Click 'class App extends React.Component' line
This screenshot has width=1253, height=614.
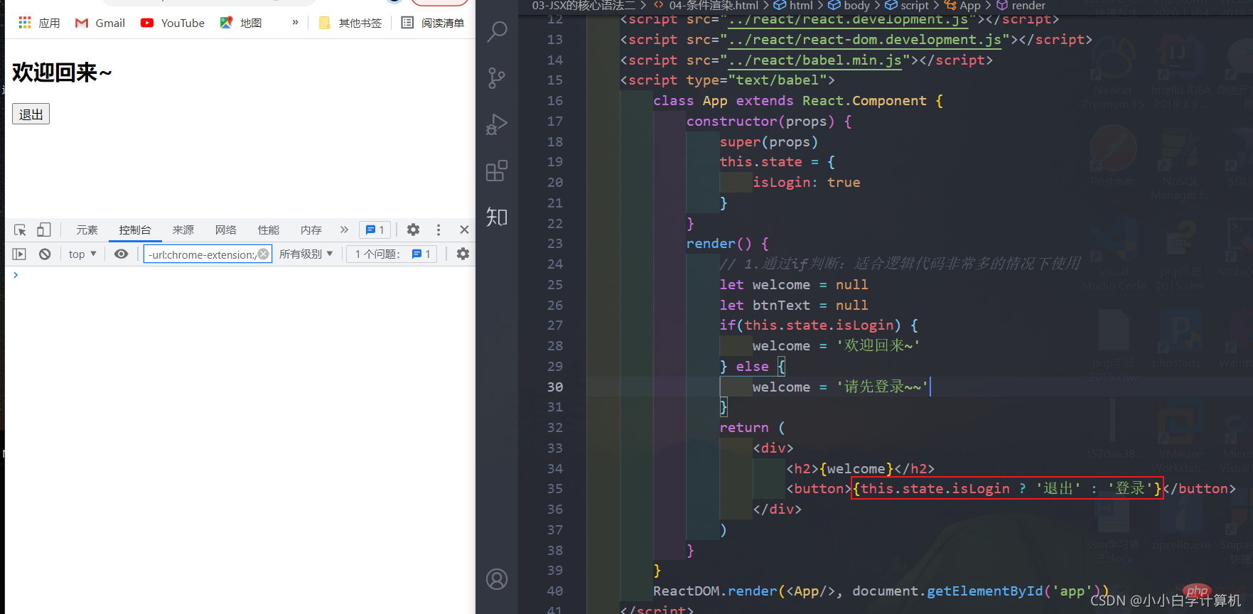[798, 101]
